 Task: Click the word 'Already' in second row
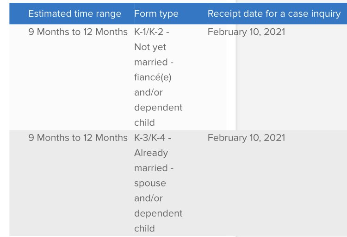(x=151, y=153)
